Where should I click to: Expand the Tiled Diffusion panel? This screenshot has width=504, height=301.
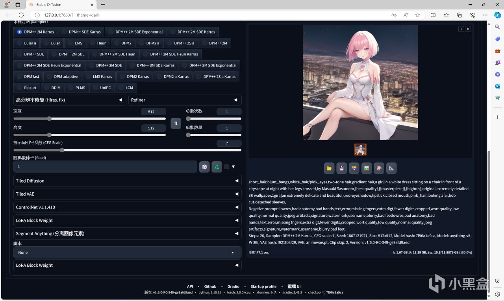point(128,181)
